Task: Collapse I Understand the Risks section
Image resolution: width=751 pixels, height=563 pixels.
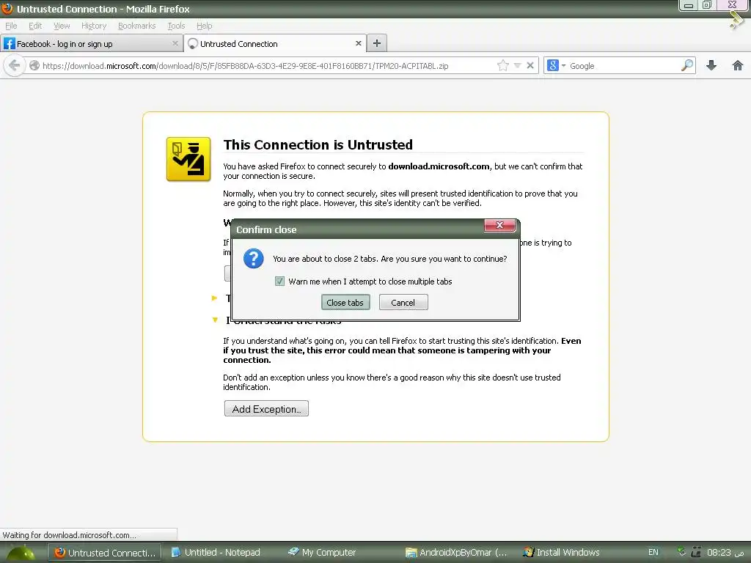Action: pyautogui.click(x=215, y=320)
